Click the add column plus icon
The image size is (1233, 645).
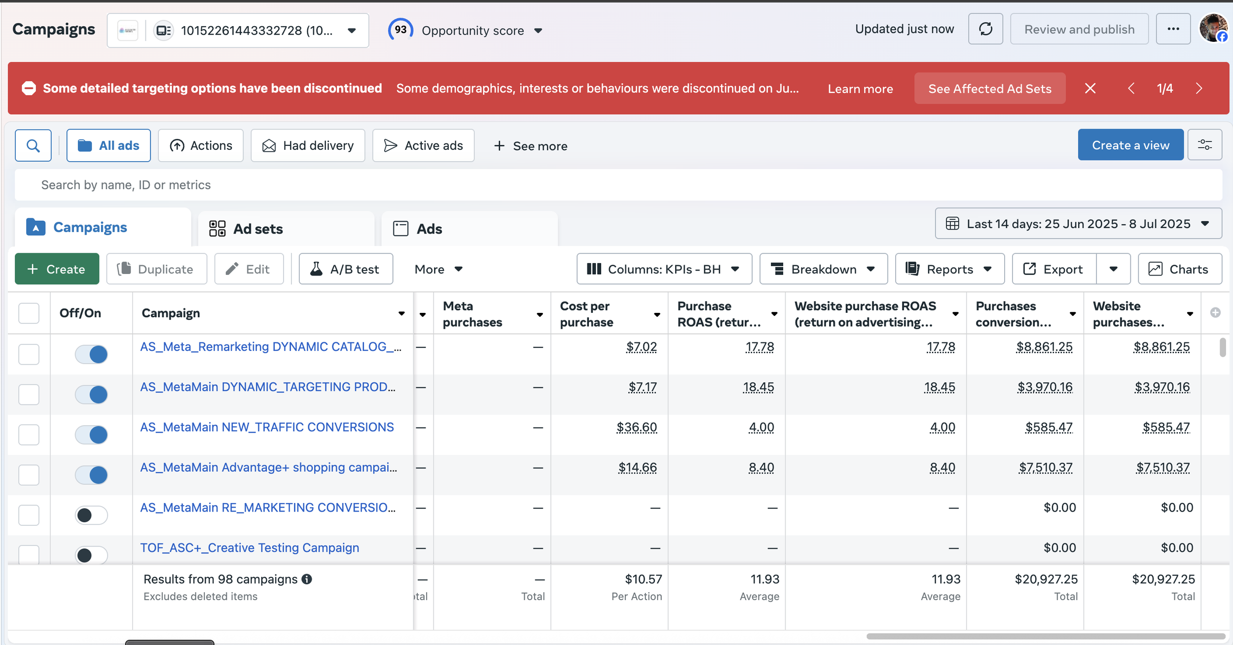point(1215,312)
